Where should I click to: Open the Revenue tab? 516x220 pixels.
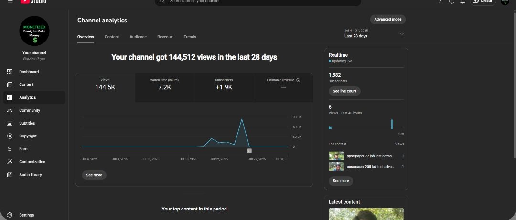[165, 37]
